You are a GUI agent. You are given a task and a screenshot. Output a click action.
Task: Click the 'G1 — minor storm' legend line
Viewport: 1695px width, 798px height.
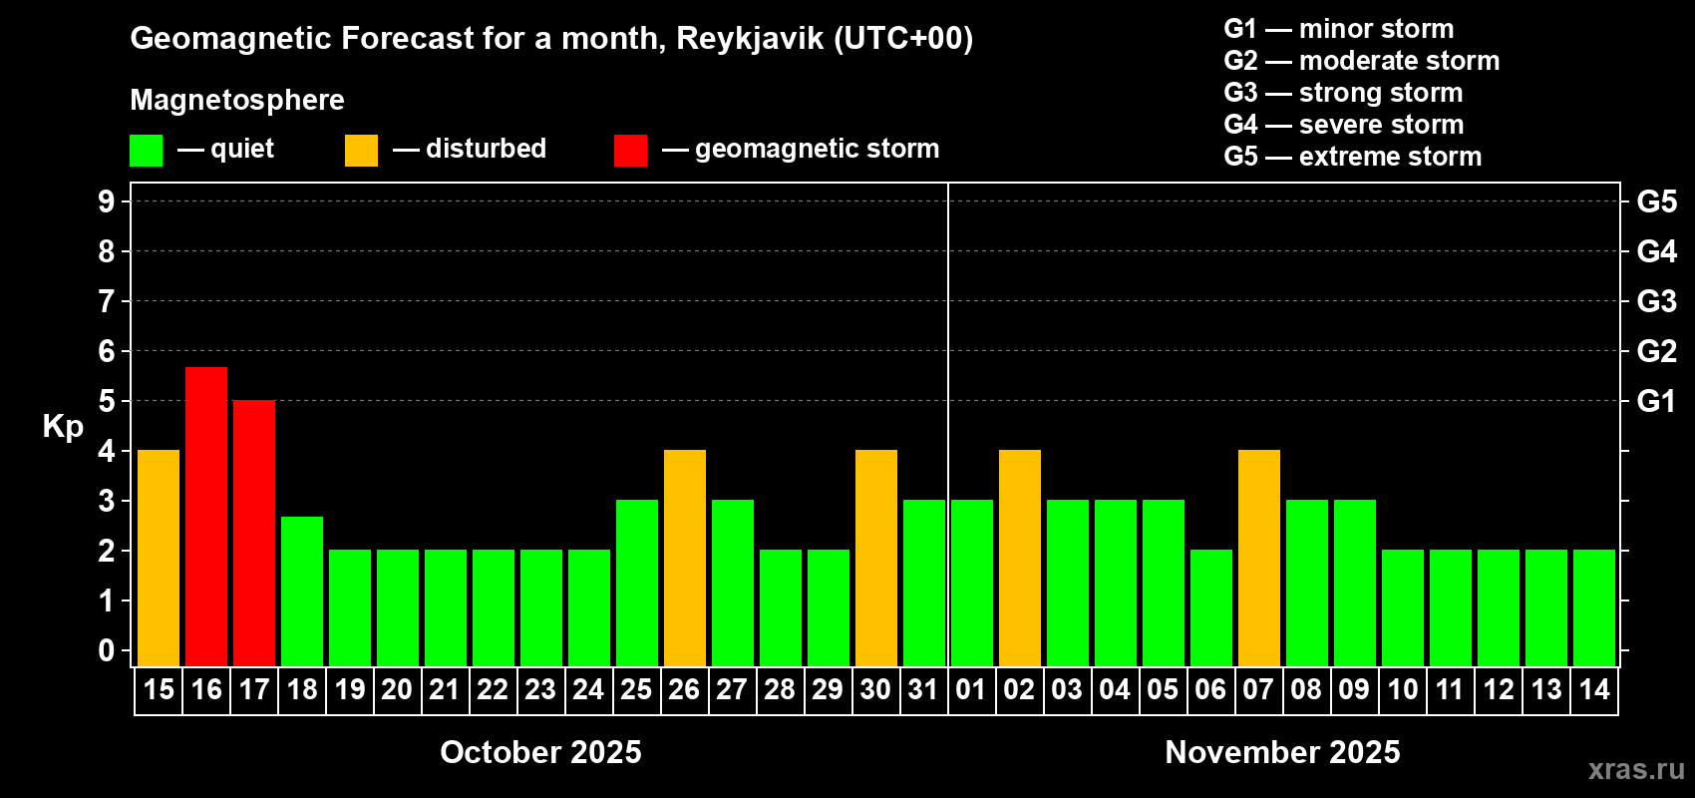click(1339, 29)
